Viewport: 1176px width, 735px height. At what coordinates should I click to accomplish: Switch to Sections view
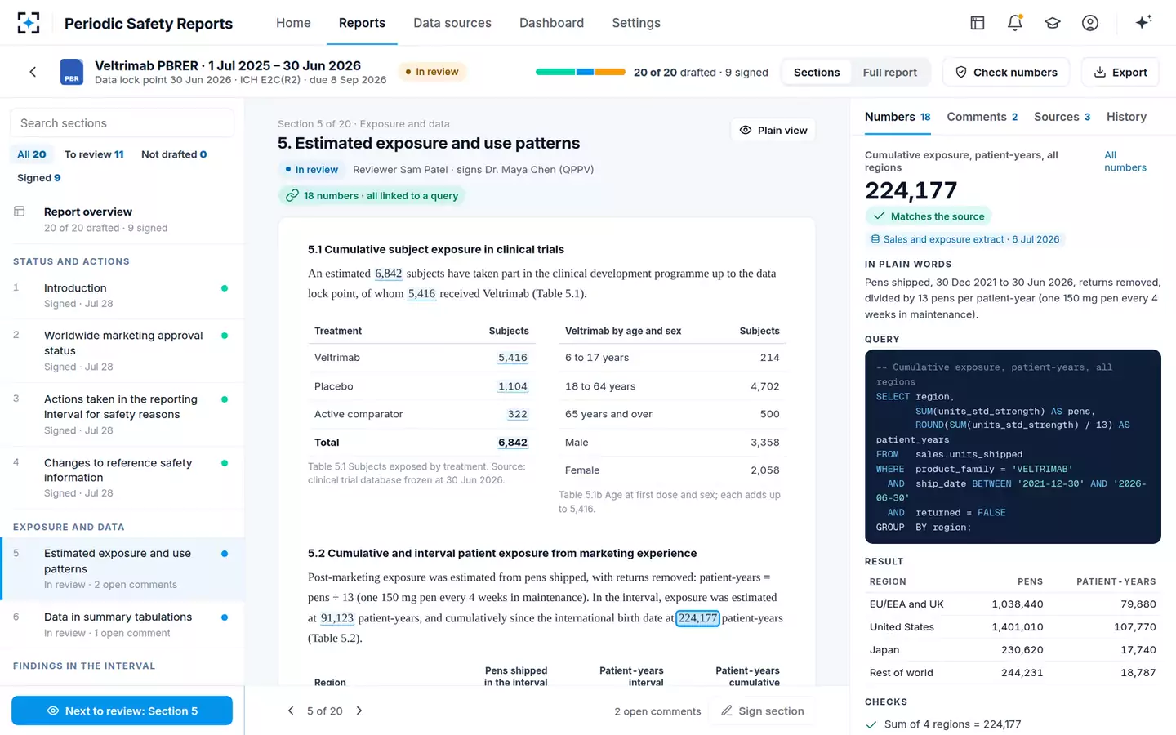pos(817,72)
